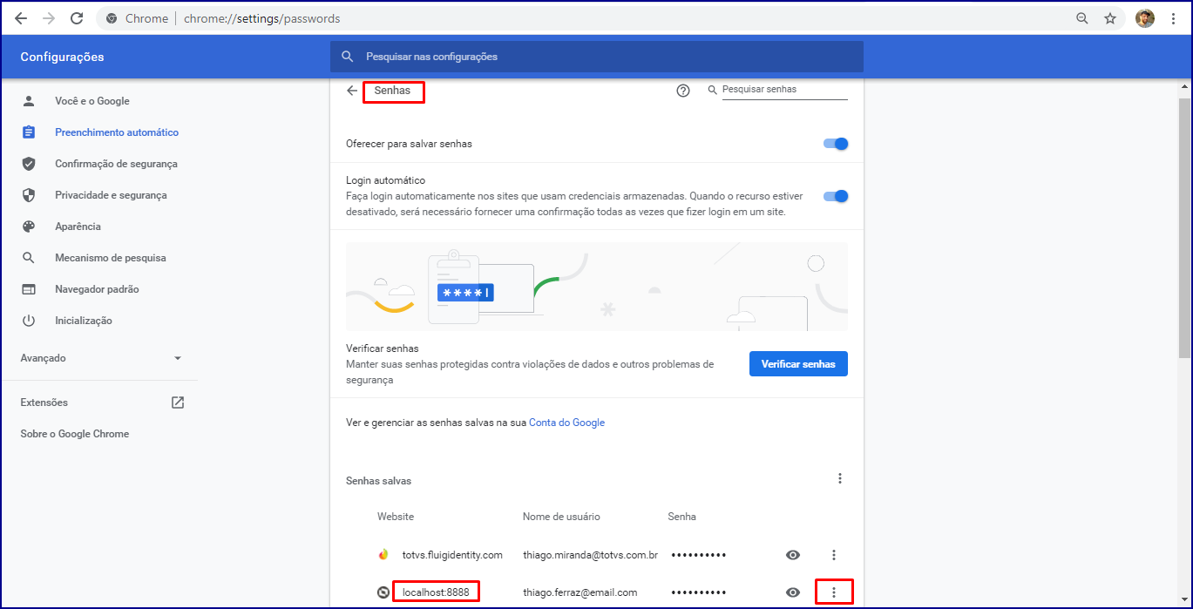Open the Chrome three-dot main menu

click(1173, 18)
